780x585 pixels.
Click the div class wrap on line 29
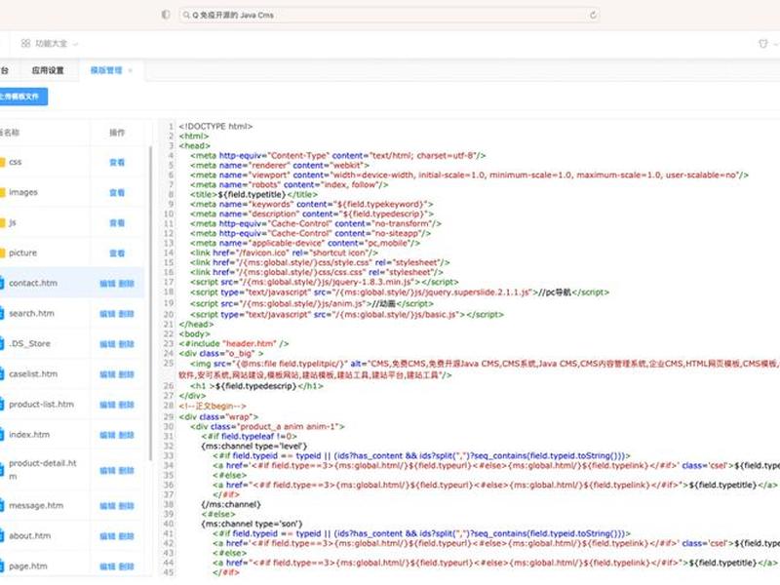(x=218, y=417)
